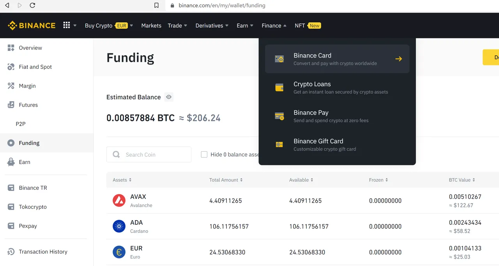Open the NFT New menu item

point(307,26)
